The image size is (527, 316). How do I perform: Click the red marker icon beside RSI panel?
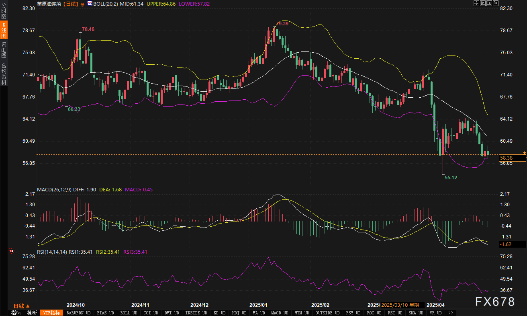tap(12, 251)
